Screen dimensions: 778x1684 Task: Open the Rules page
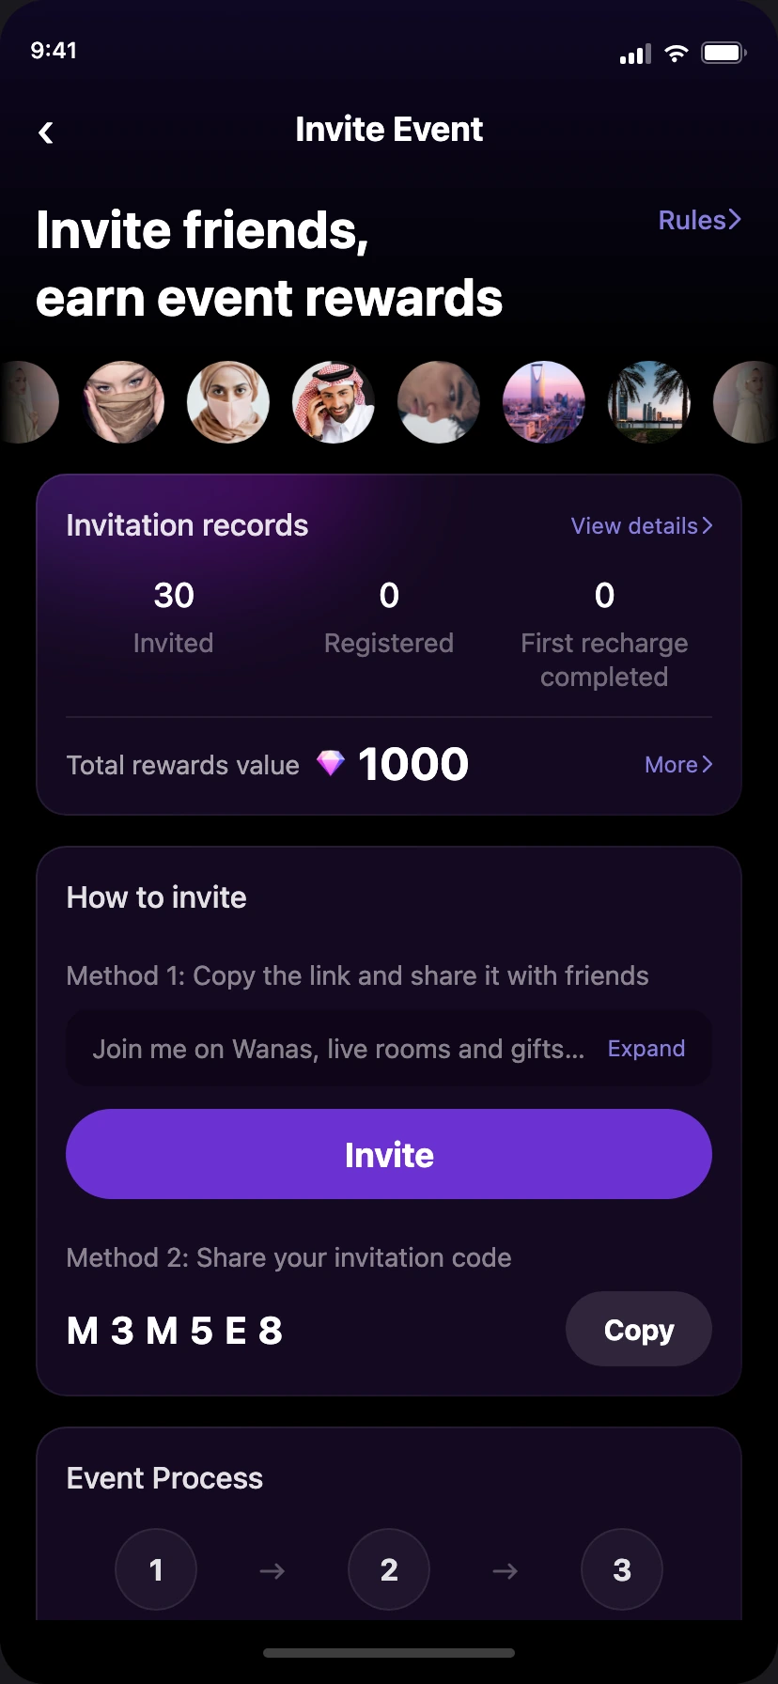click(700, 220)
